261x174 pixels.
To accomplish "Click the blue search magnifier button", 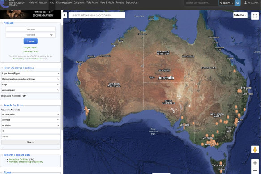I will pos(238,3).
